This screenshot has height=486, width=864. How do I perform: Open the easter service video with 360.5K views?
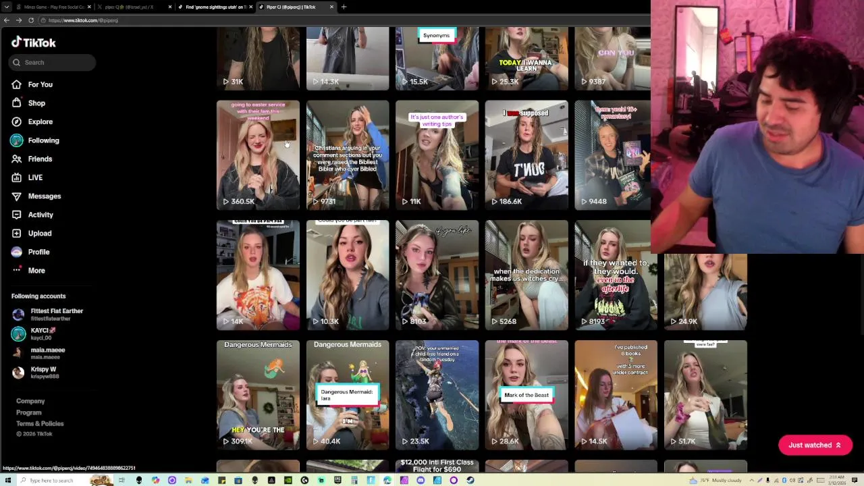258,155
